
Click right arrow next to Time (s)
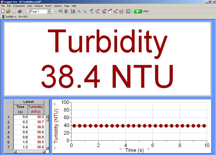[x=148, y=149]
